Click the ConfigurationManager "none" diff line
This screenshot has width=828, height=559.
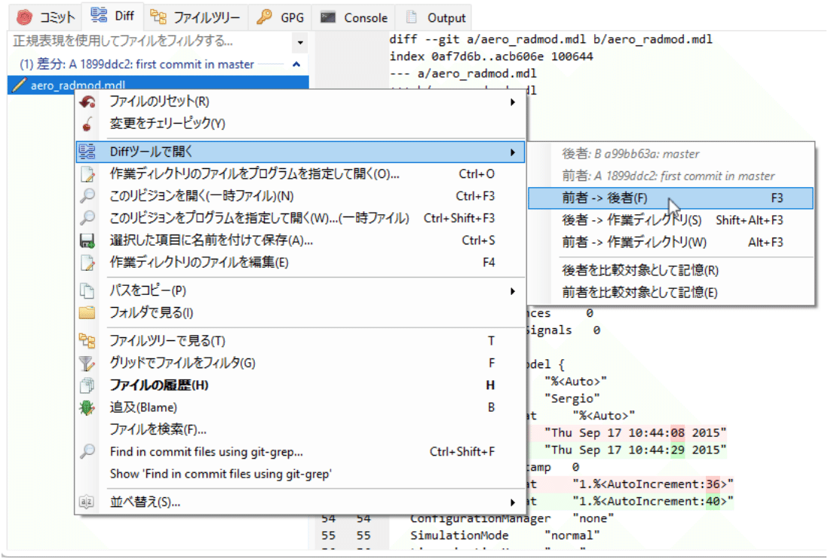512,518
